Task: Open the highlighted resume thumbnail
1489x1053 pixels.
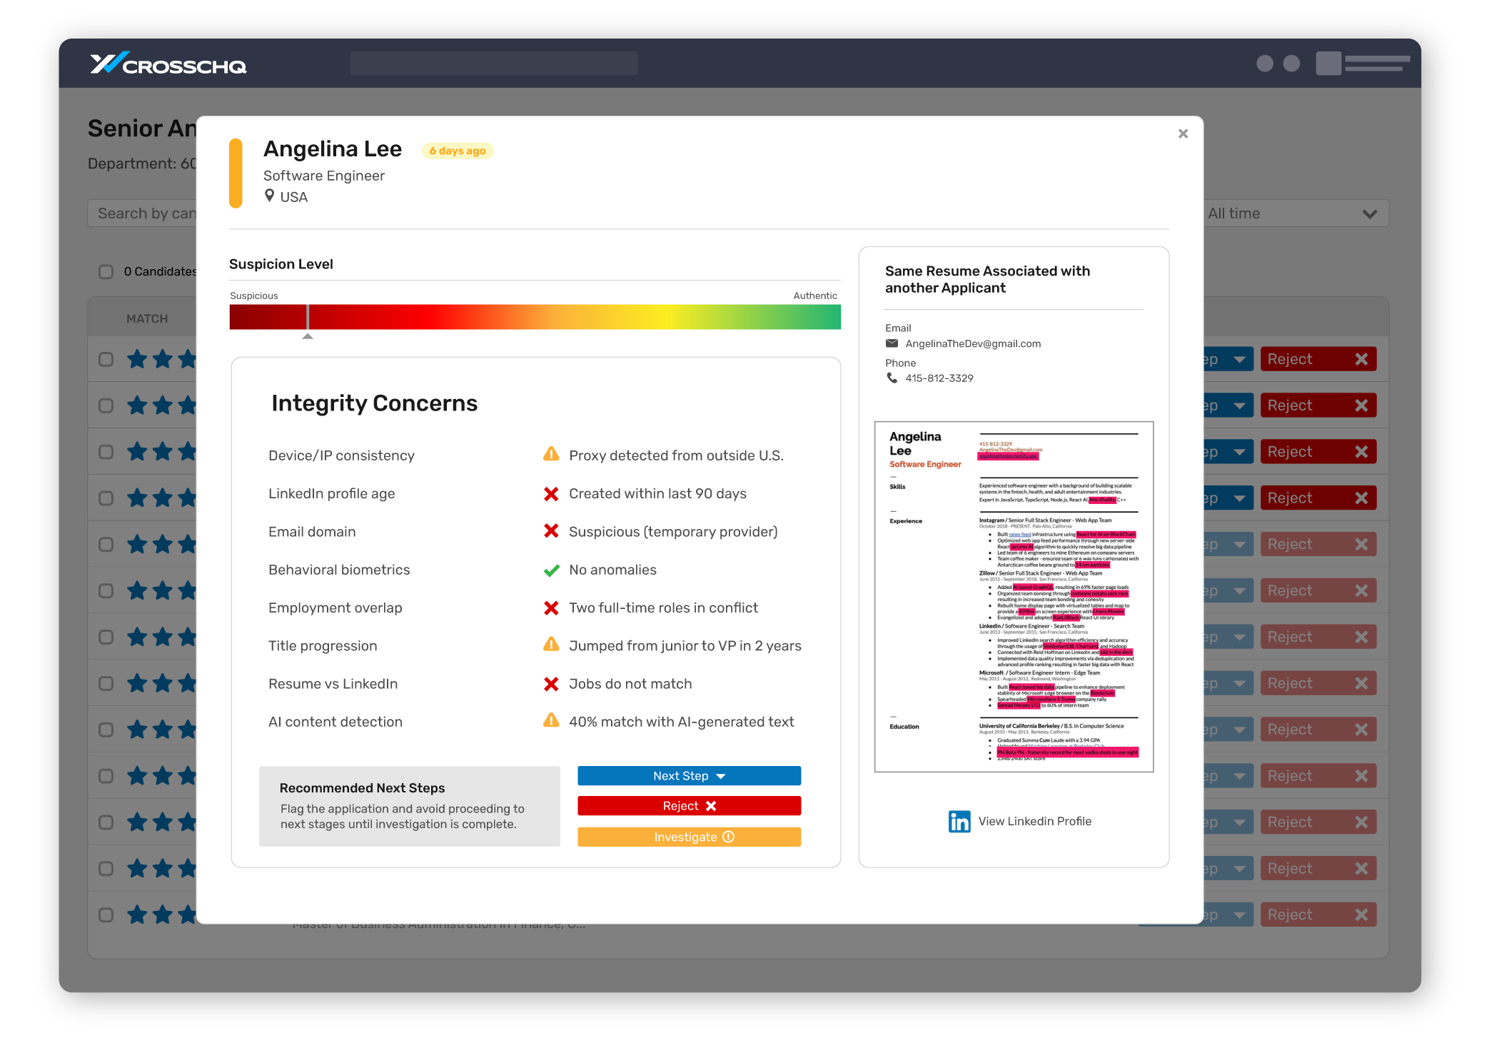Action: [1013, 596]
